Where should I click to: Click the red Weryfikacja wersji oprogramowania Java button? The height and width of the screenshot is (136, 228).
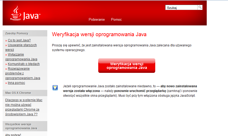point(127,66)
